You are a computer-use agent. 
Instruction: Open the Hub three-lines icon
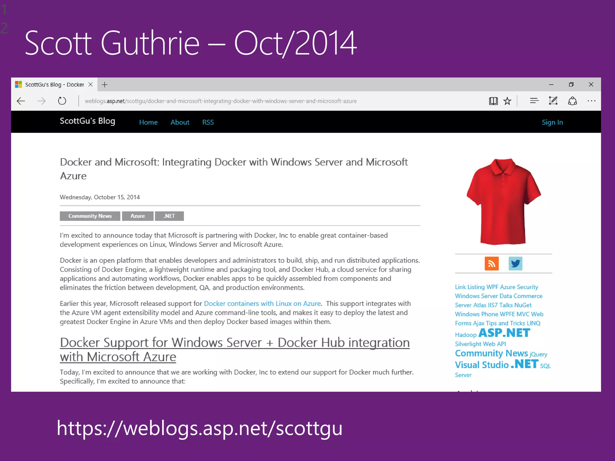534,101
